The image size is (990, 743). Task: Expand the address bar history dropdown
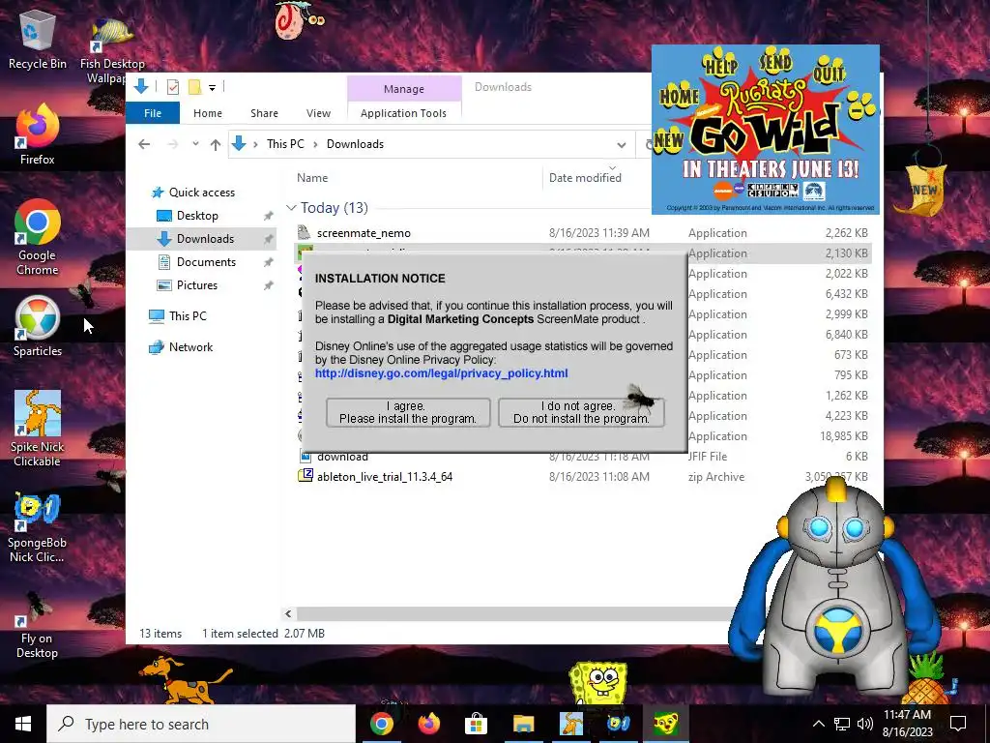(622, 145)
